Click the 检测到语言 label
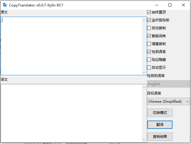The image size is (191, 144). 156,76
